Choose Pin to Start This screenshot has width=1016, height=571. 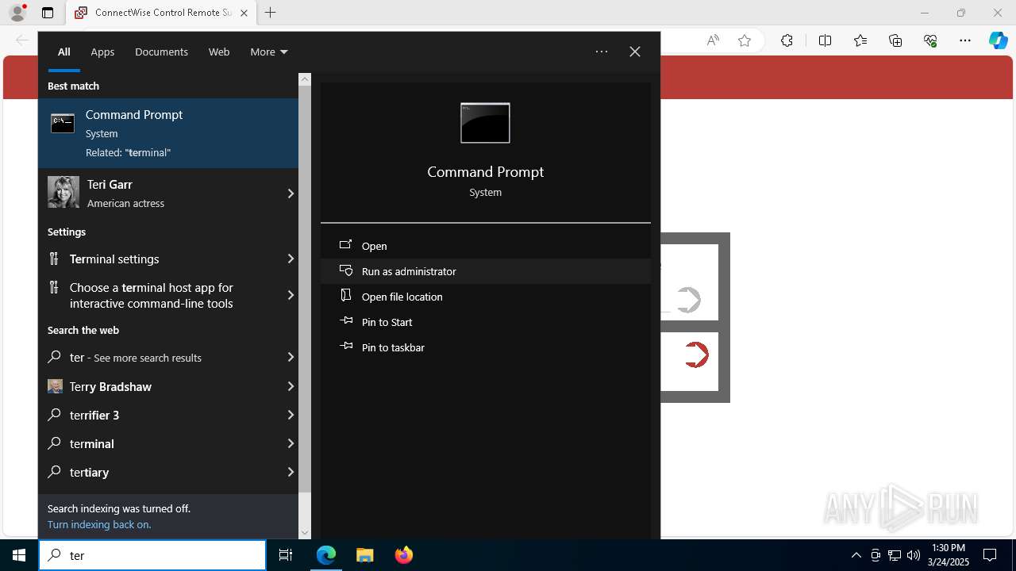(x=486, y=322)
